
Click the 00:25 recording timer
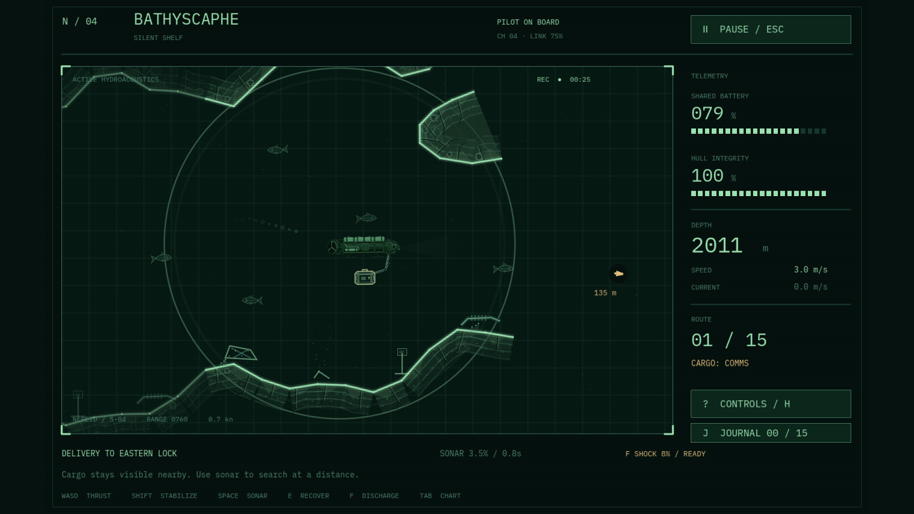(580, 79)
